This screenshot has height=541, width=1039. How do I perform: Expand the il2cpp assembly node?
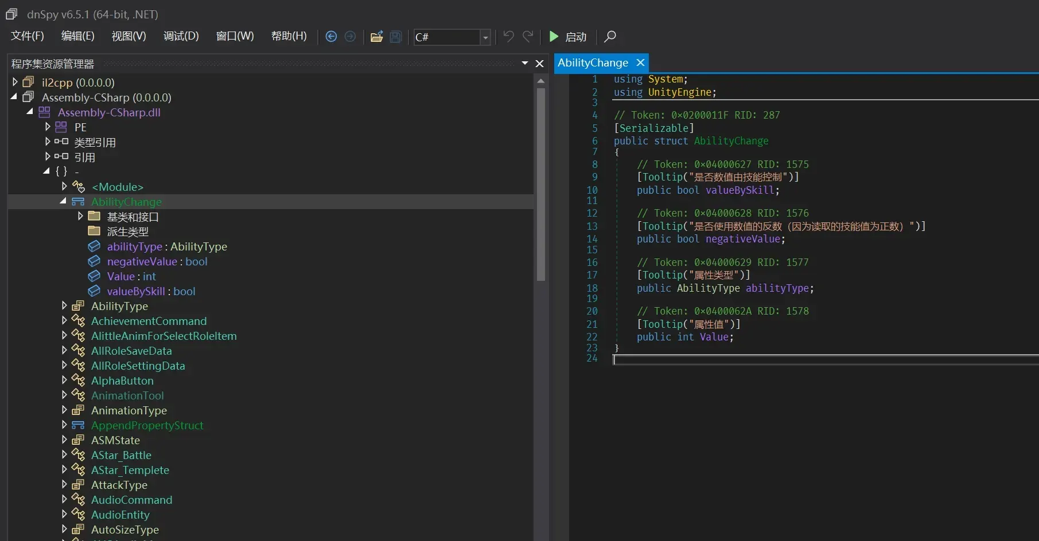coord(15,82)
